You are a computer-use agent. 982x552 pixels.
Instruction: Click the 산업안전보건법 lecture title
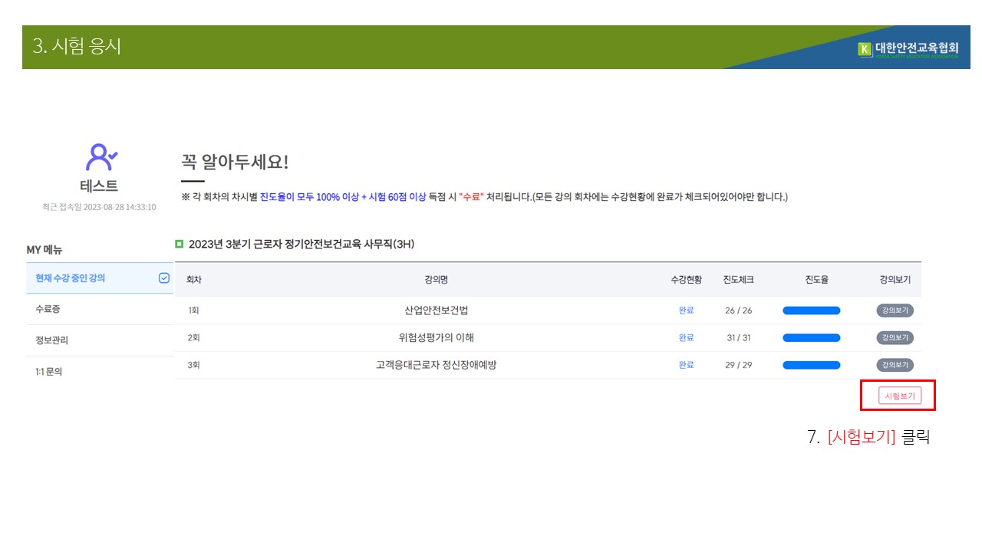pos(436,310)
